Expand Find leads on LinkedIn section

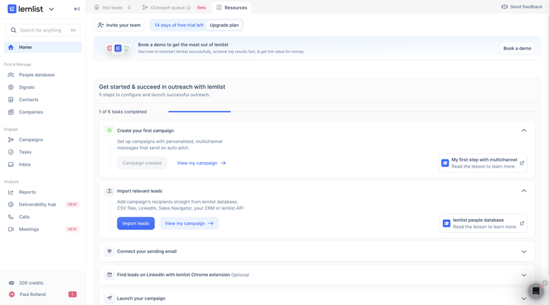pos(524,275)
